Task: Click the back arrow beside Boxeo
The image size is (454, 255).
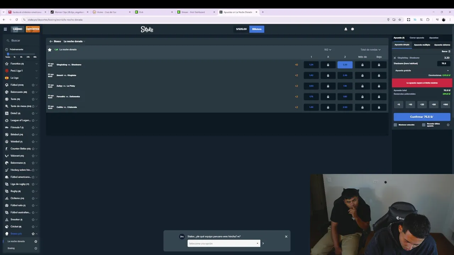Action: pos(51,41)
